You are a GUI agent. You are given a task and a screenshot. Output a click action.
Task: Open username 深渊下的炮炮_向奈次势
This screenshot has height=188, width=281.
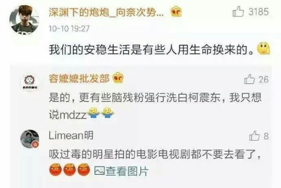pos(106,13)
